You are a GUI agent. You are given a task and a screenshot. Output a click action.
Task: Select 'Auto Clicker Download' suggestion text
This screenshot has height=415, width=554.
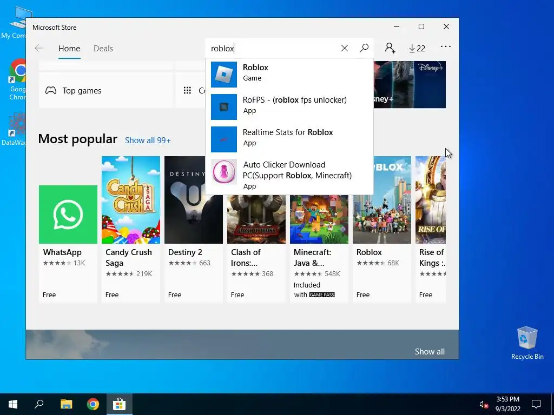coord(285,165)
